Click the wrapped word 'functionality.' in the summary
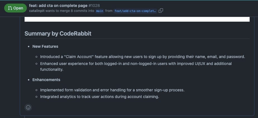The height and width of the screenshot is (118, 258). (x=52, y=70)
